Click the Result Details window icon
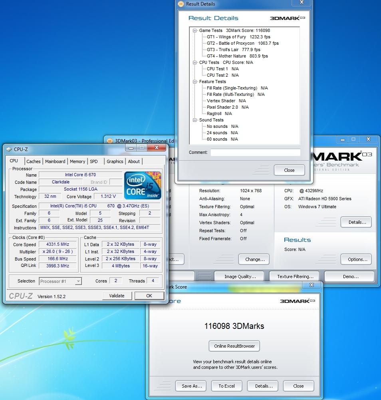The image size is (381, 400). pos(181,4)
